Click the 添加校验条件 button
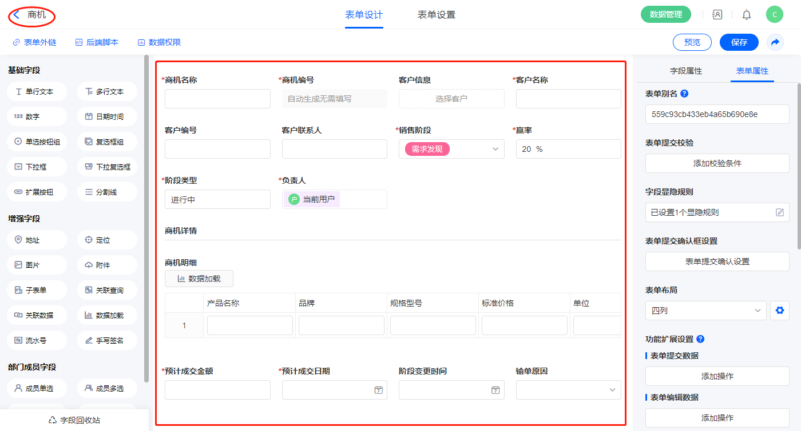Screen dimensions: 801x431 click(717, 163)
